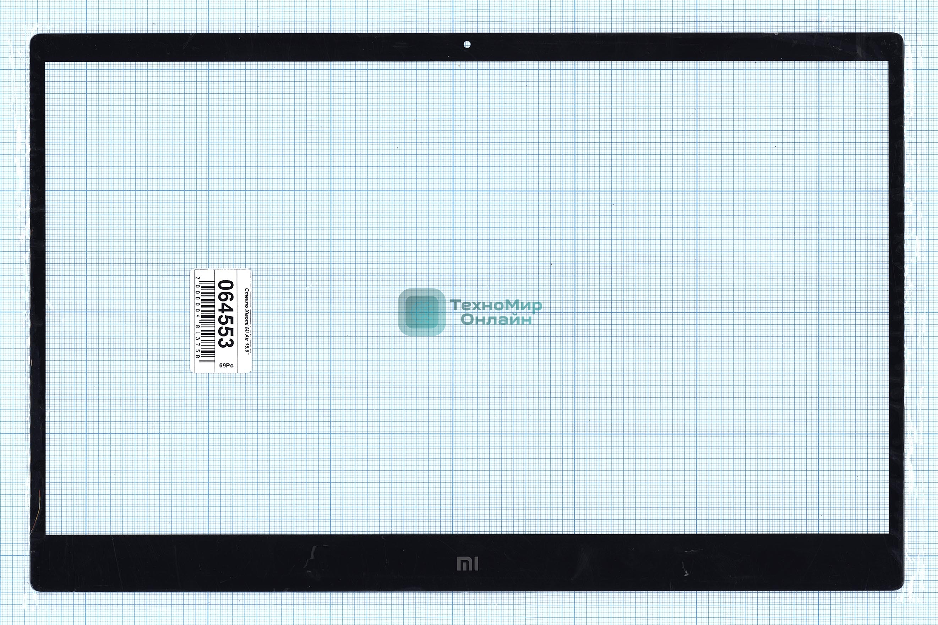Image resolution: width=938 pixels, height=625 pixels.
Task: Click the 69Po code on the sticker
Action: click(x=226, y=365)
